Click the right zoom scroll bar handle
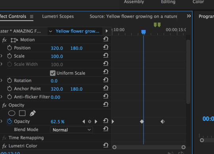Screen dimensions: 214x154 (x=183, y=147)
